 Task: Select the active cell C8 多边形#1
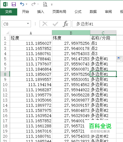tap(103, 74)
